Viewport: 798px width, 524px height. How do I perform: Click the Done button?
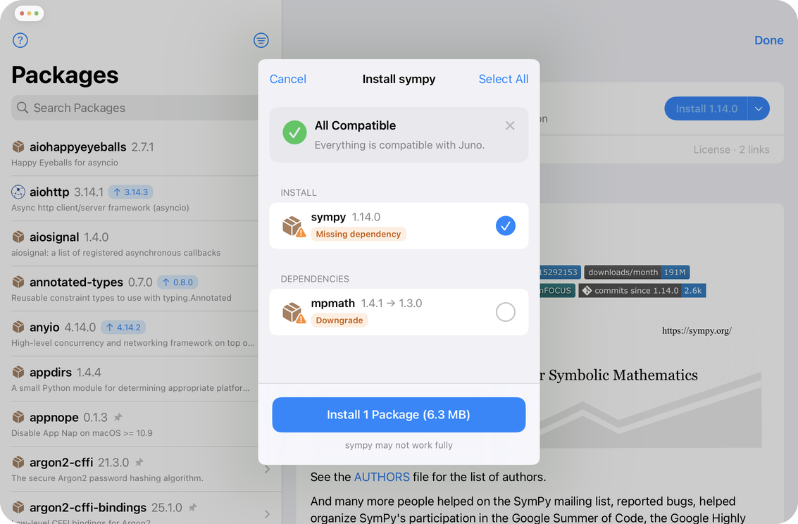point(768,40)
